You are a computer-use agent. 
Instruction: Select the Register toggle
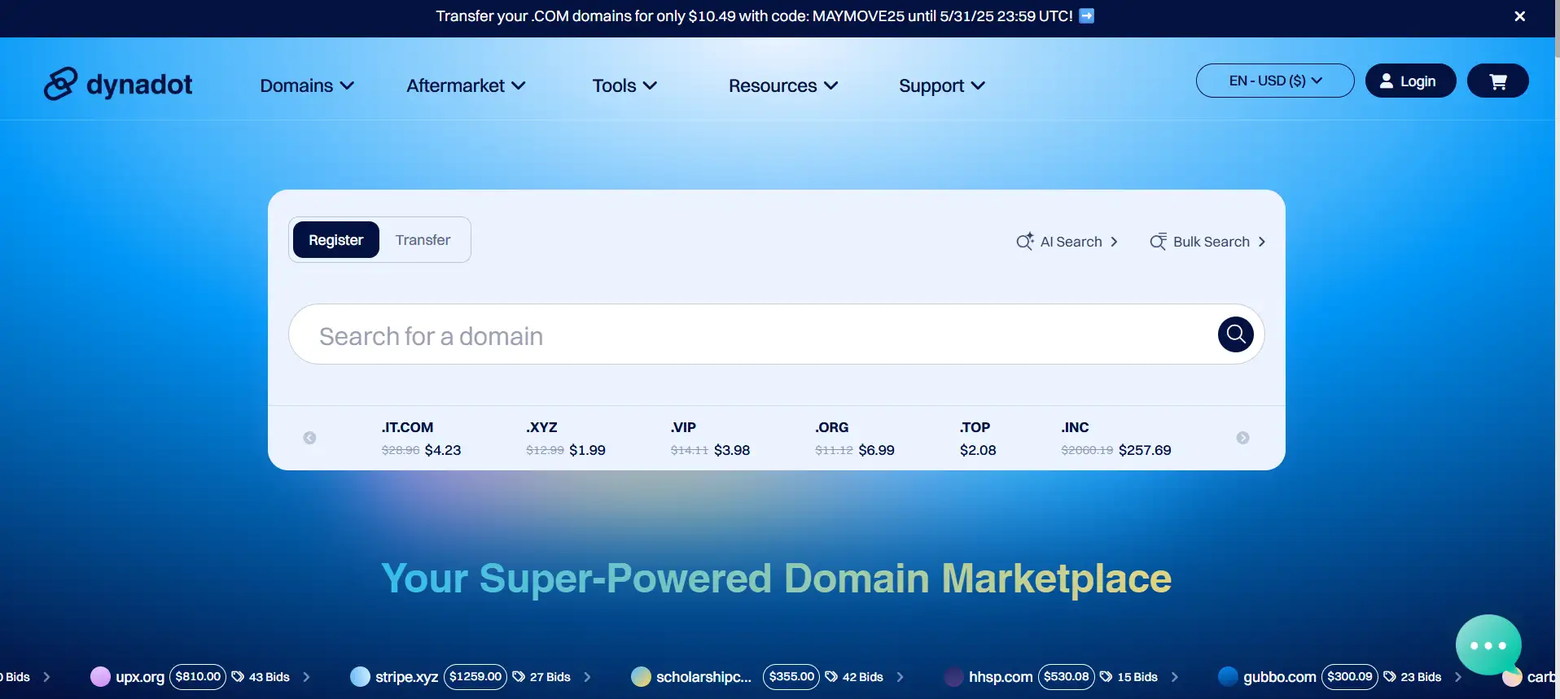[335, 240]
